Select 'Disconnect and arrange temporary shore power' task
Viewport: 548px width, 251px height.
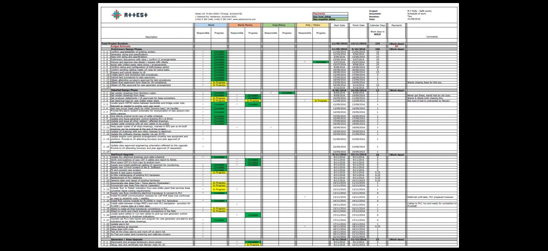click(x=136, y=242)
